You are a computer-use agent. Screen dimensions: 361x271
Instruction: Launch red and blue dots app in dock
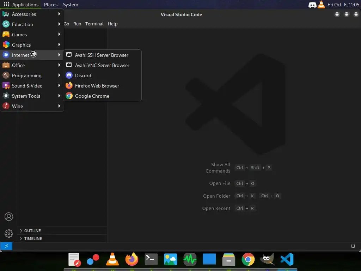pos(93,259)
